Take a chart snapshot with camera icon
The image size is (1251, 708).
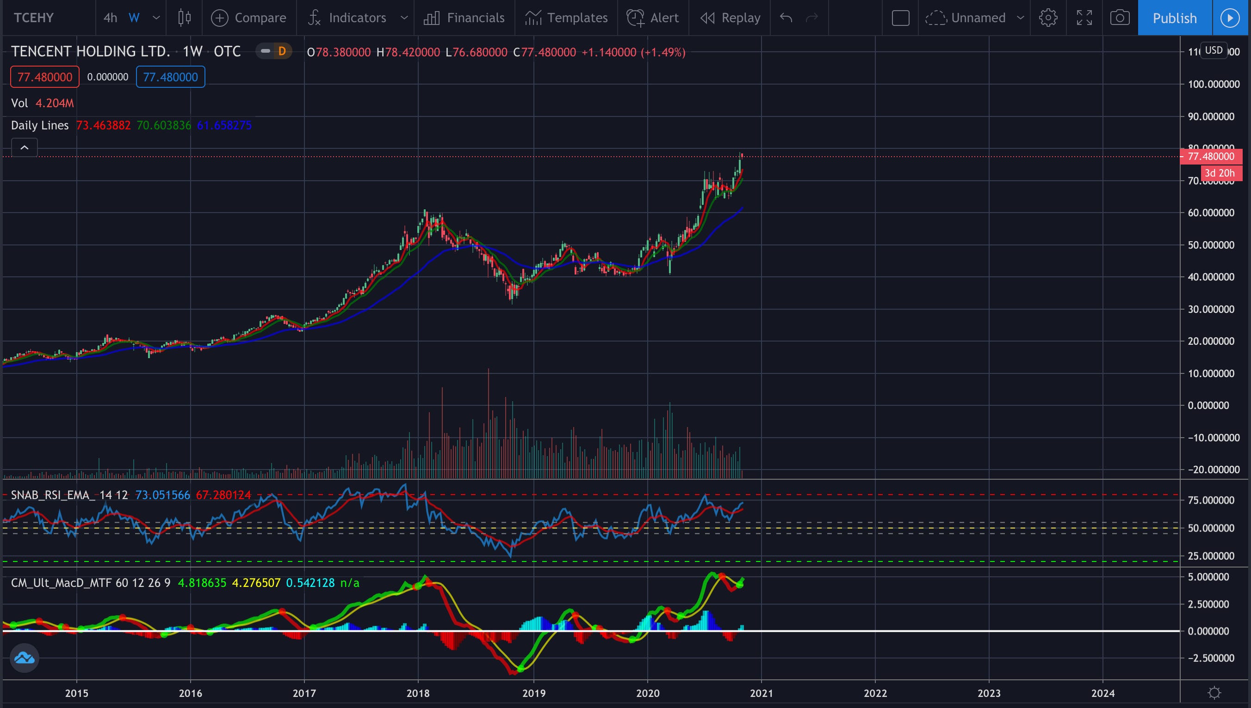[x=1120, y=18]
